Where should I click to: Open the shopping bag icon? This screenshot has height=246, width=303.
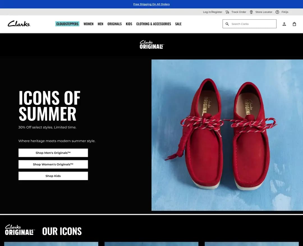[x=294, y=24]
